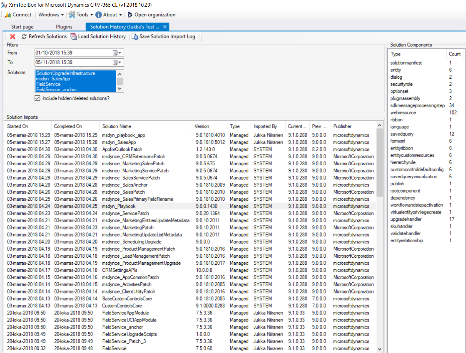
Task: Select the BaseCustomControlsCore row
Action: [x=190, y=299]
